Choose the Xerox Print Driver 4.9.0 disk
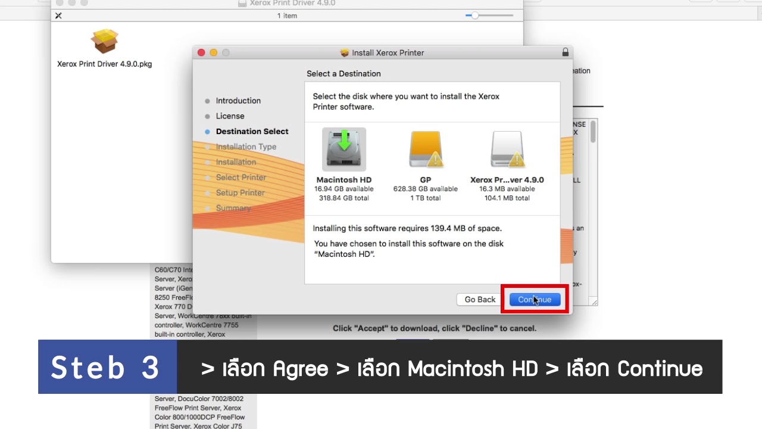The width and height of the screenshot is (762, 429). (x=507, y=149)
